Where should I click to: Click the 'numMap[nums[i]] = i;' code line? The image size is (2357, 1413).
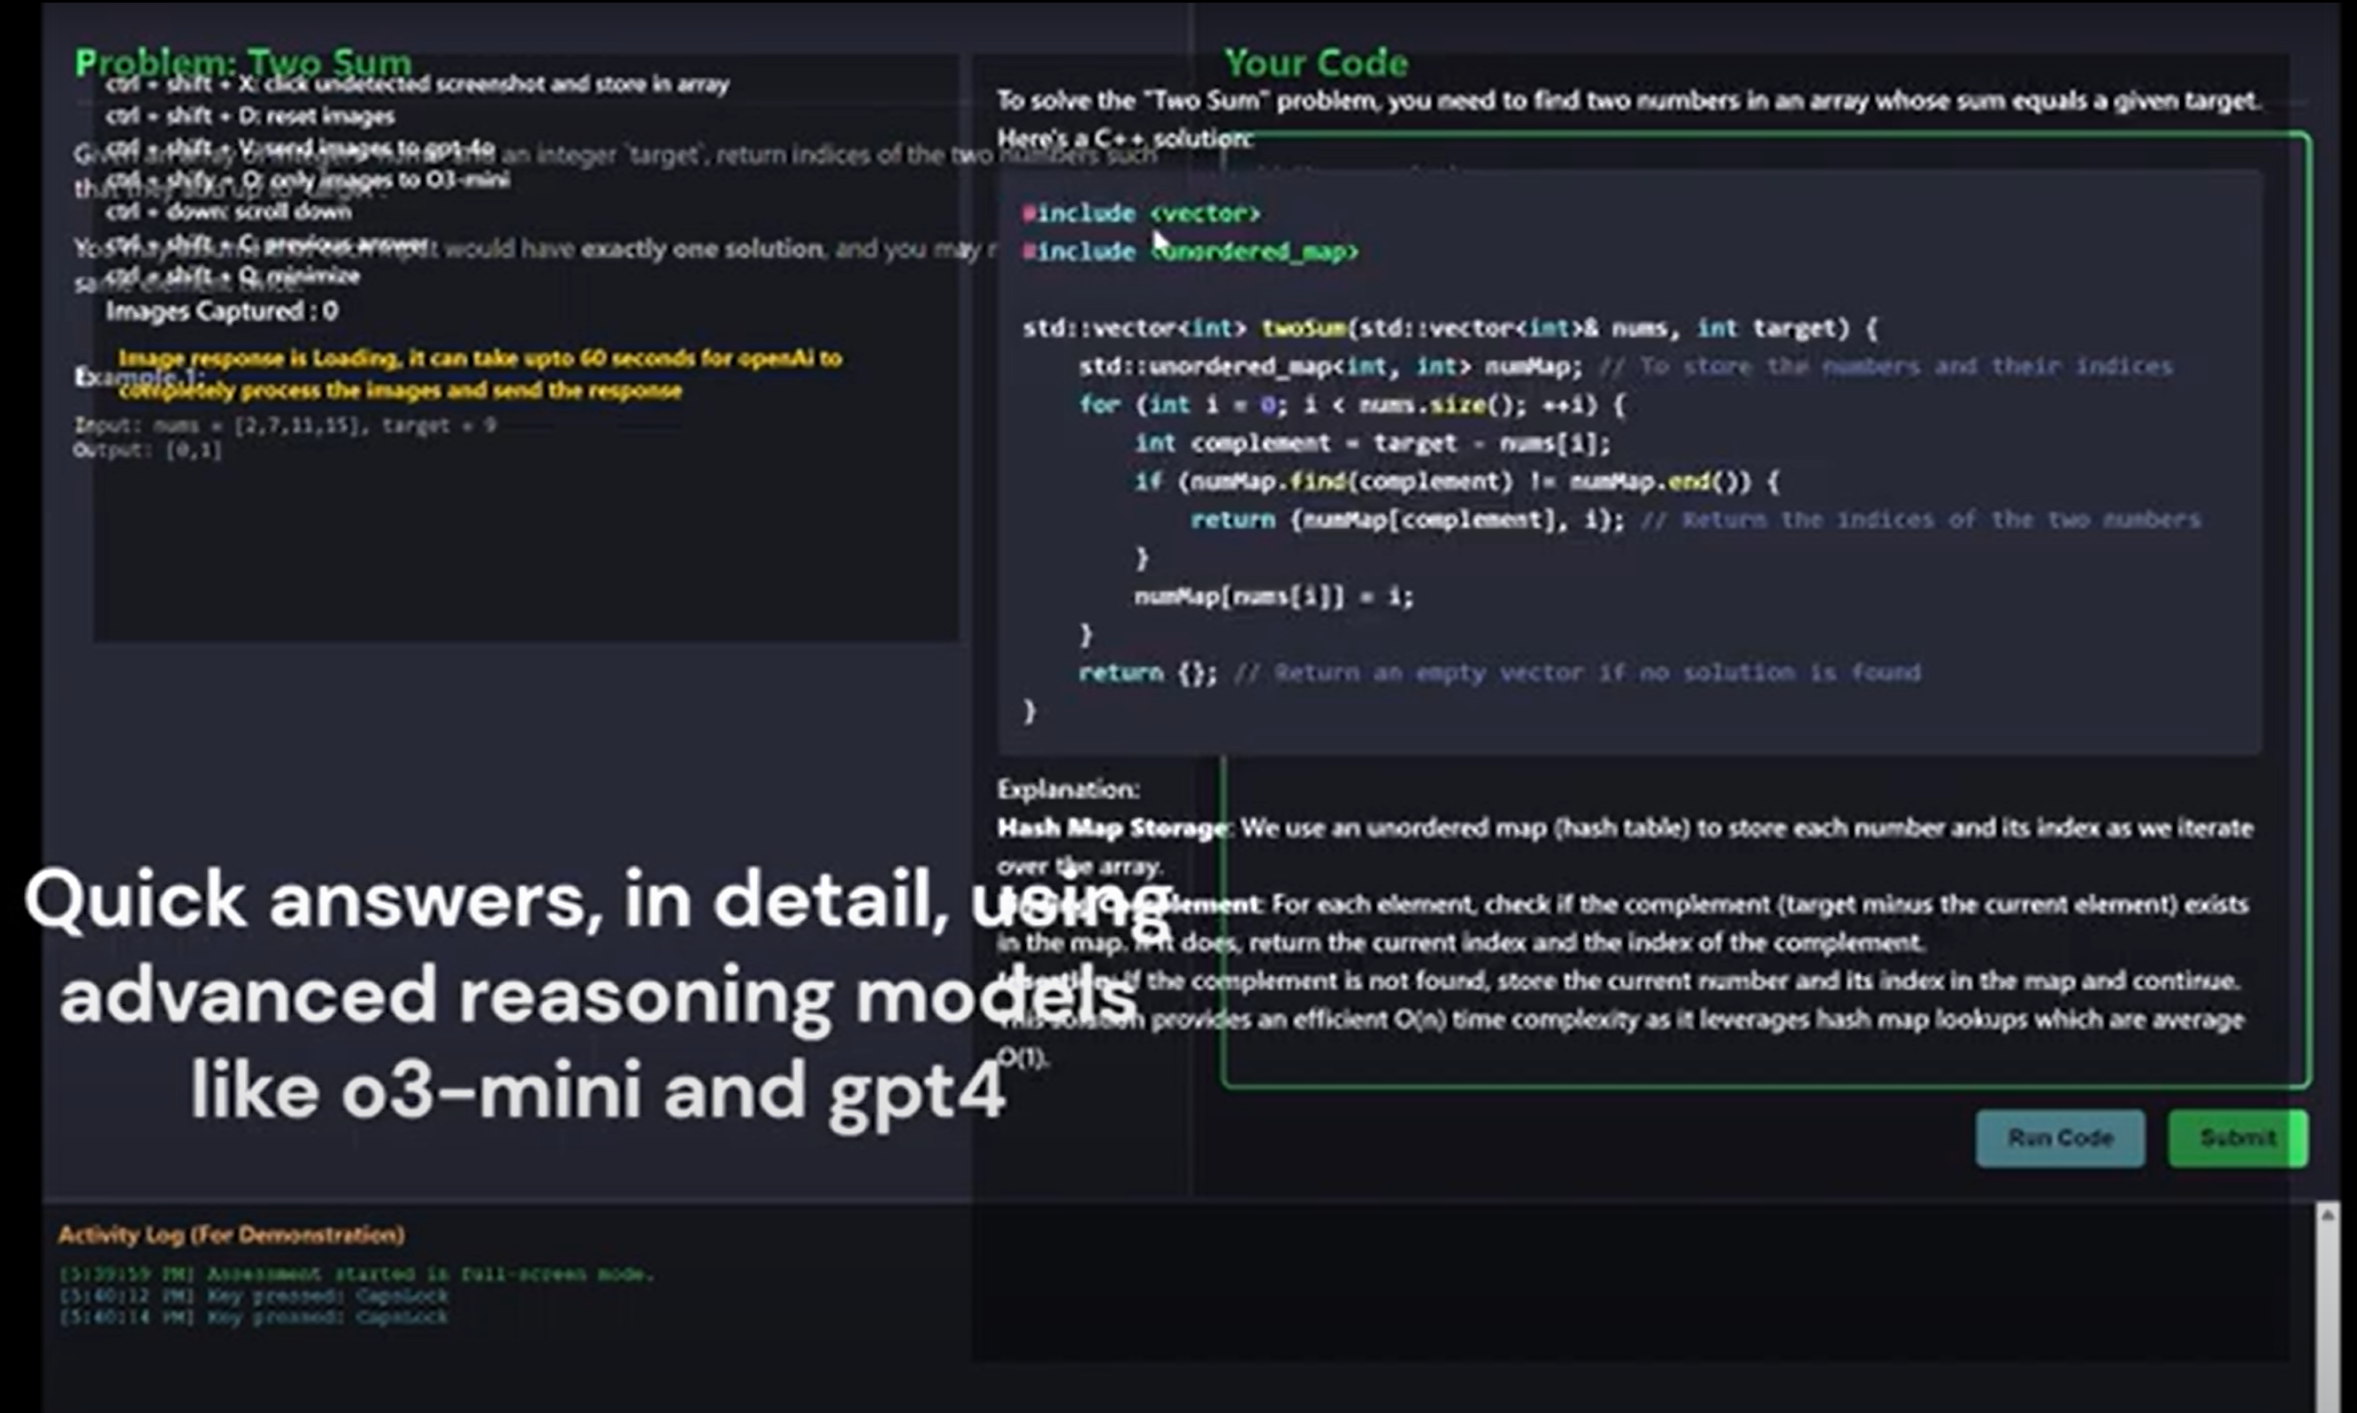coord(1274,597)
